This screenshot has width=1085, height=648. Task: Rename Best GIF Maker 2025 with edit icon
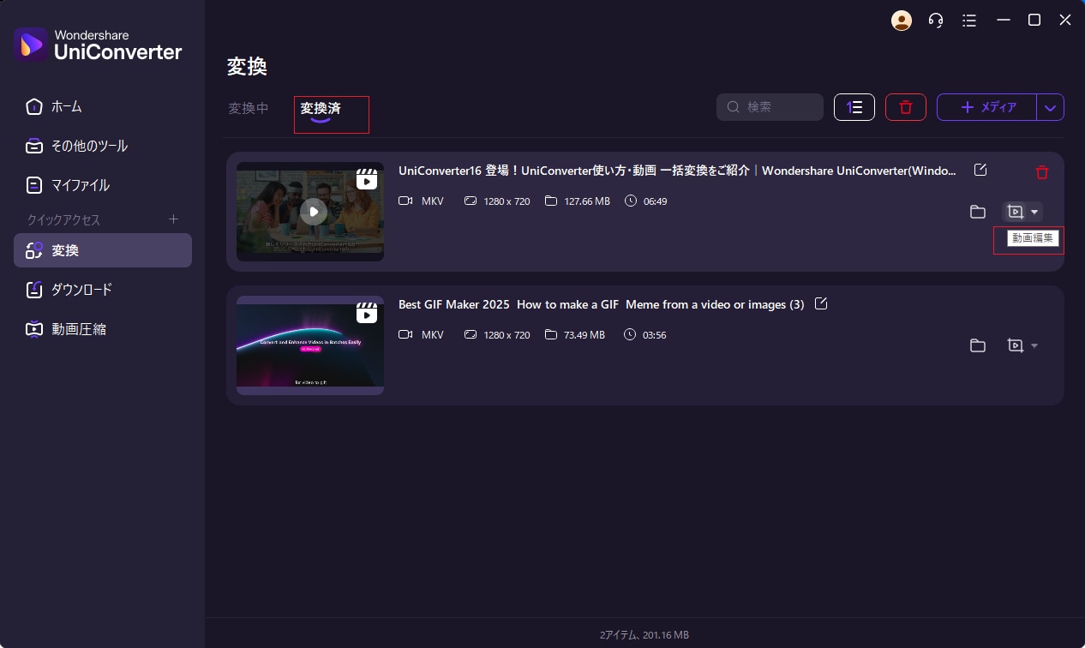coord(820,303)
